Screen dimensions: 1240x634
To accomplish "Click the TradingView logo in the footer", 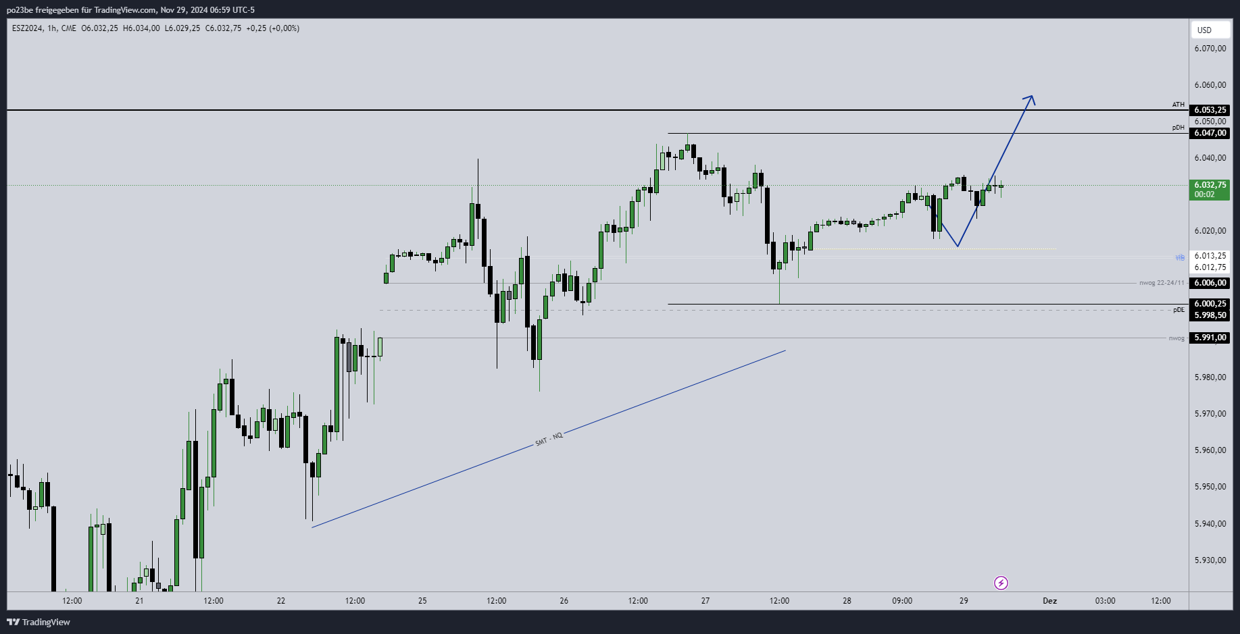I will (x=39, y=622).
